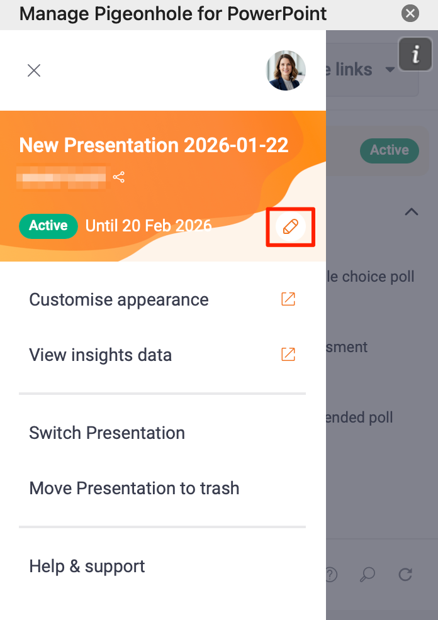This screenshot has width=438, height=620.
Task: Click the share icon beside the blurred passcode
Action: click(119, 177)
